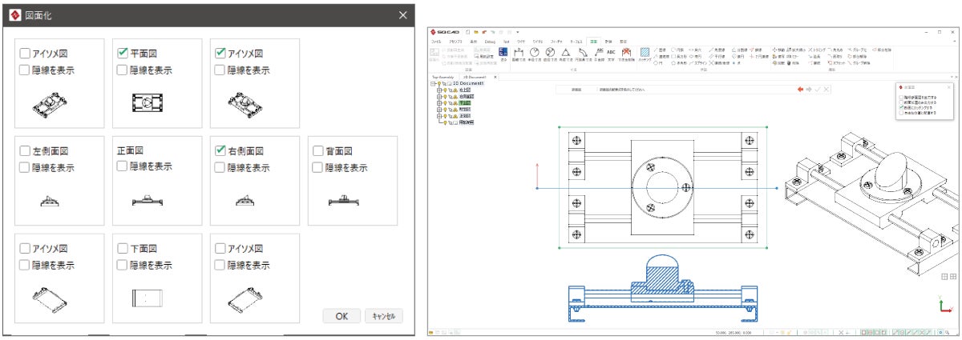
Task: Uncheck the 平面図 checkbox
Action: [x=123, y=54]
